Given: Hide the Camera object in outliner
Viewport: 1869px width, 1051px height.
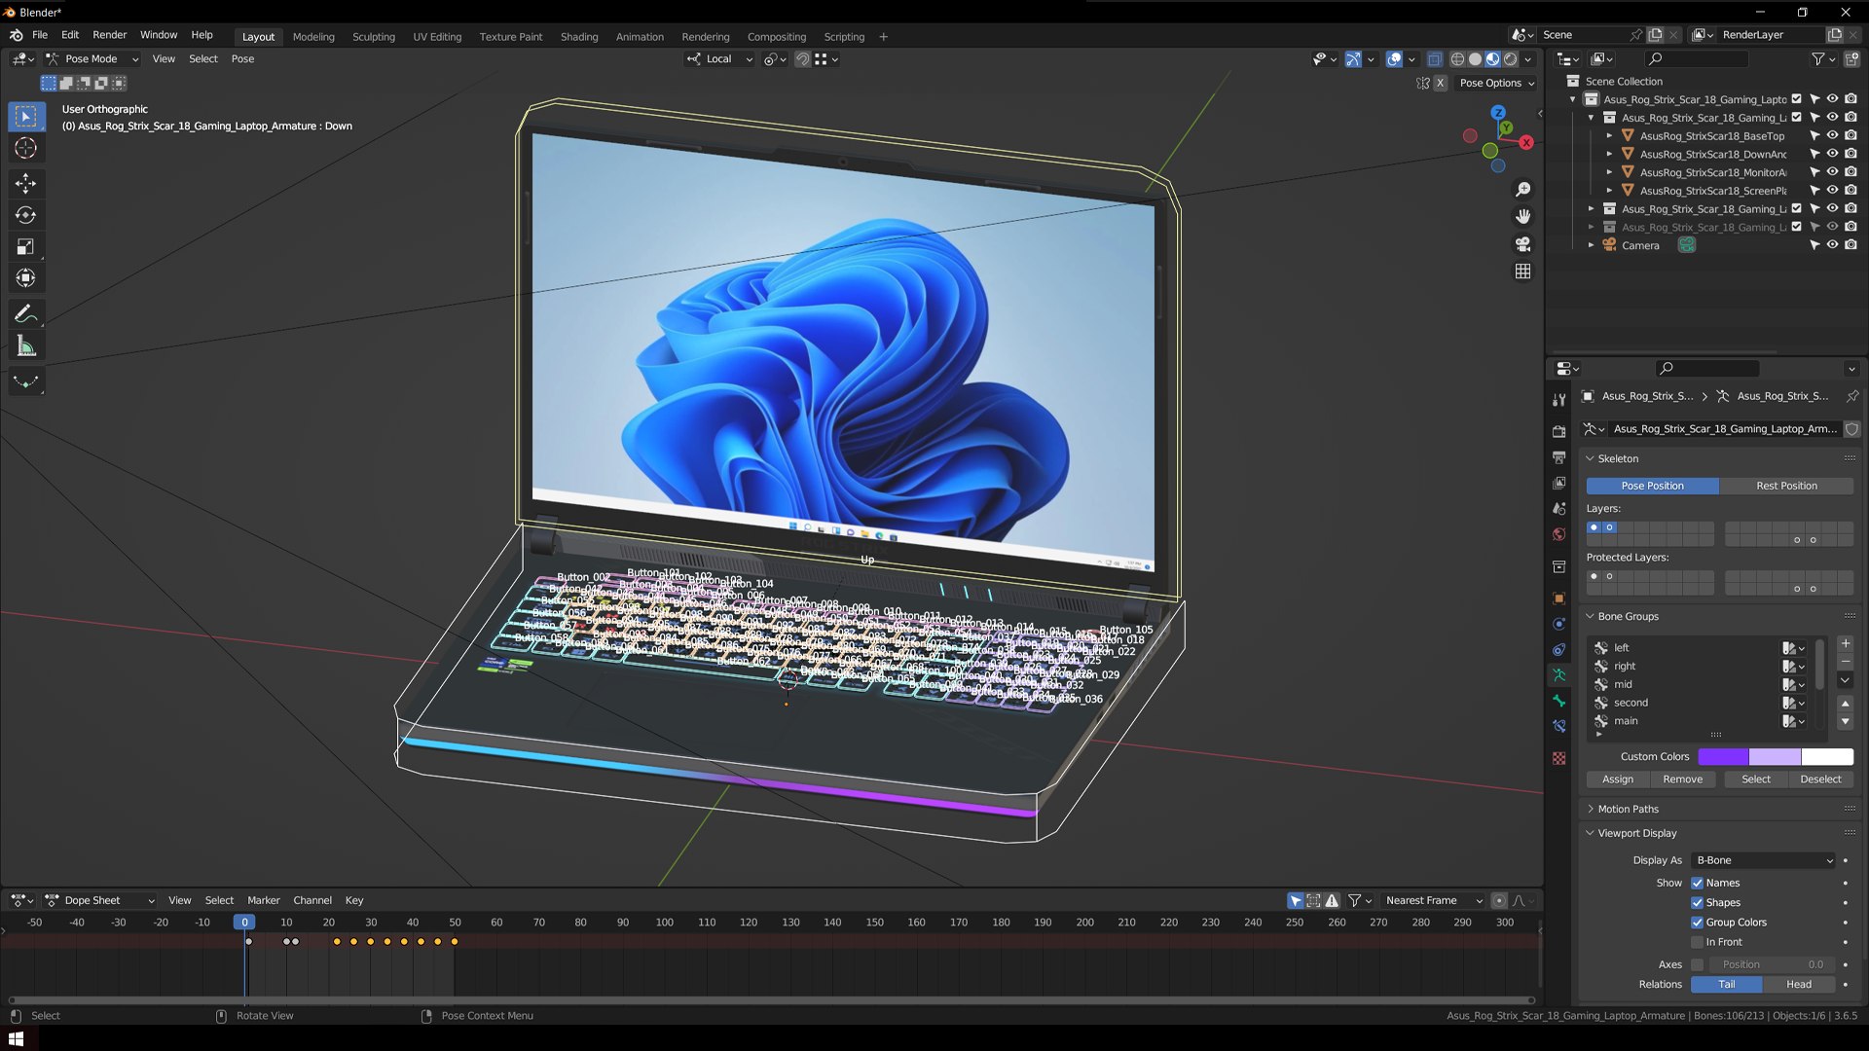Looking at the screenshot, I should (1832, 245).
